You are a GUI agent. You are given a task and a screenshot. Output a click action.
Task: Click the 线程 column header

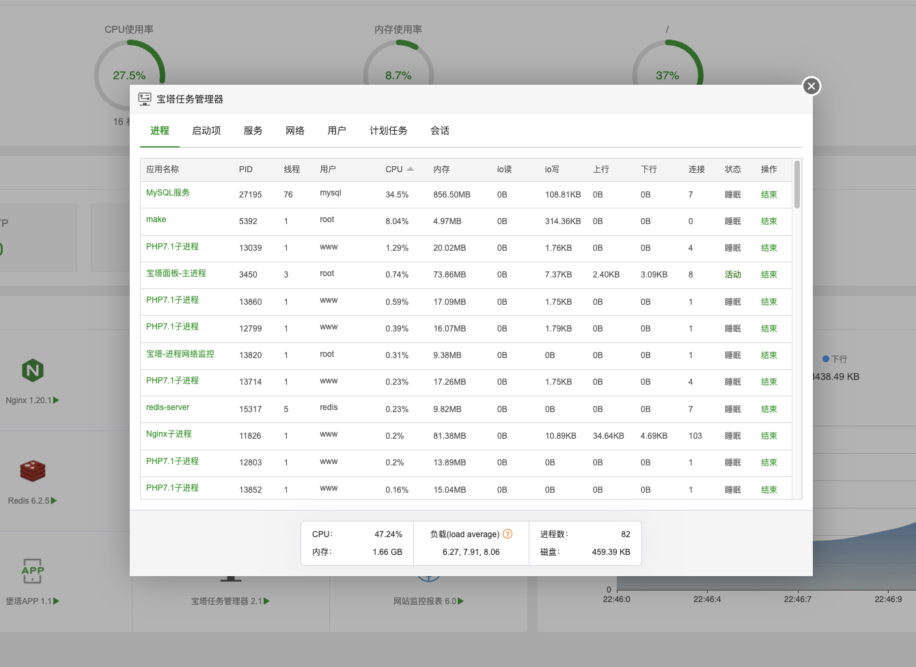(x=292, y=169)
